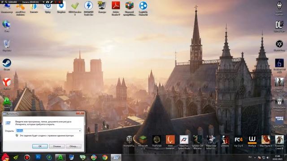Viewport: 287px width, 161px height.
Task: Open the Resident Evil 6 desktop icon
Action: coord(279,63)
